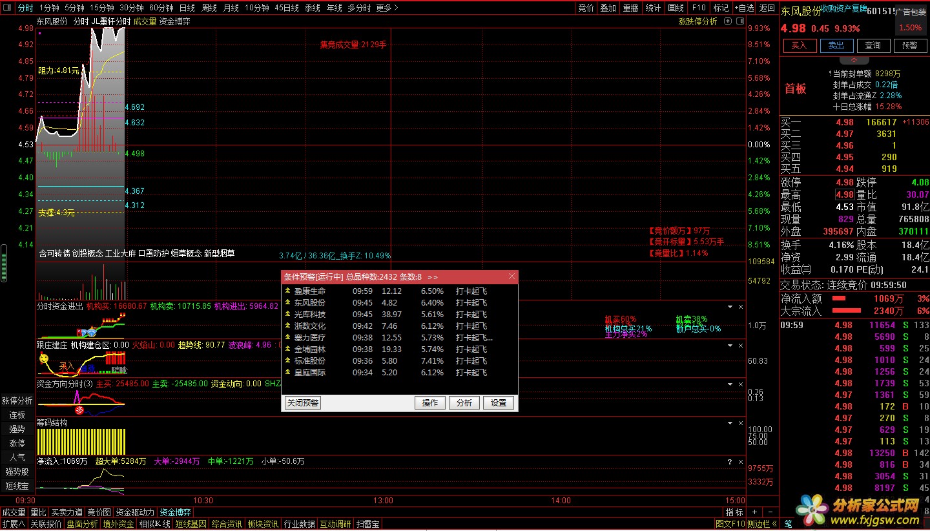Click the up-arrow icon beside 涨跌停分析
Viewport: 930px width, 531px height.
728,21
